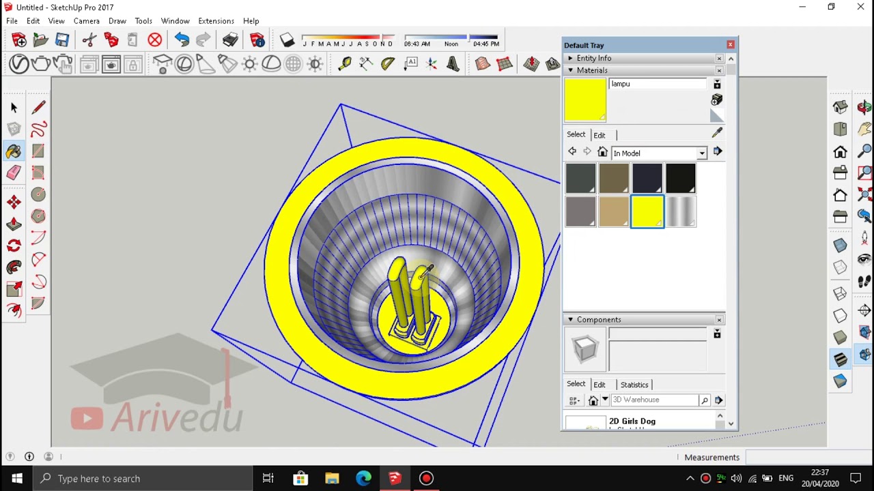Select the Paint Bucket tool

click(14, 151)
